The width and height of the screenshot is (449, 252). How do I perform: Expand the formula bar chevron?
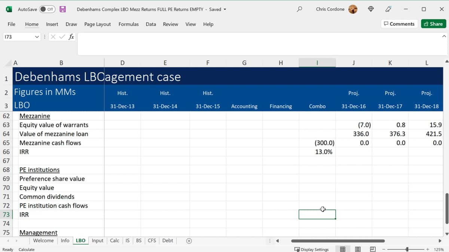coord(444,36)
